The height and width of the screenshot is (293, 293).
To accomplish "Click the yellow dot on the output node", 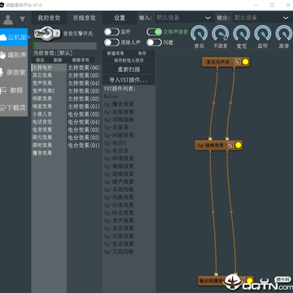I will point(250,280).
